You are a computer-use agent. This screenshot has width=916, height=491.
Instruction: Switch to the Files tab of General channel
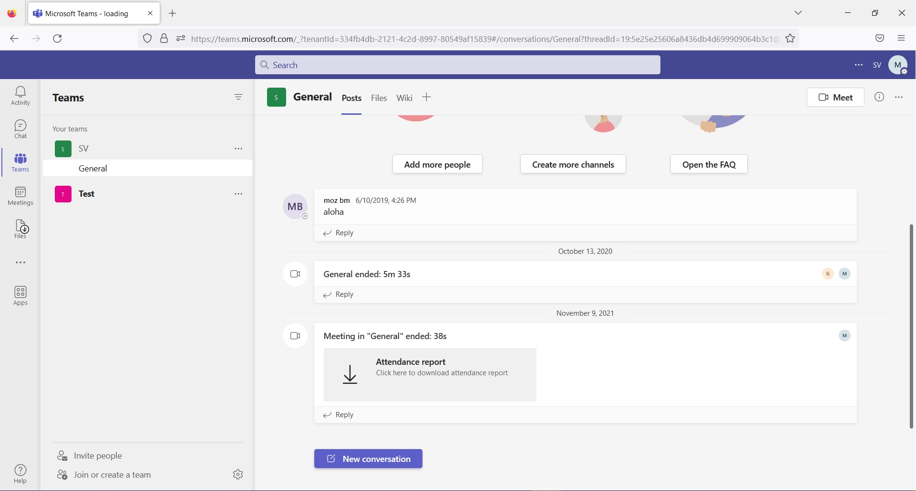pyautogui.click(x=379, y=98)
